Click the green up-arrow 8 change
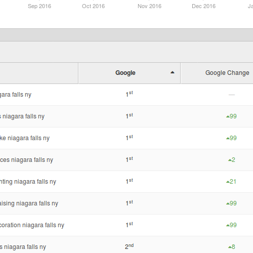This screenshot has width=253, height=253. tap(232, 247)
